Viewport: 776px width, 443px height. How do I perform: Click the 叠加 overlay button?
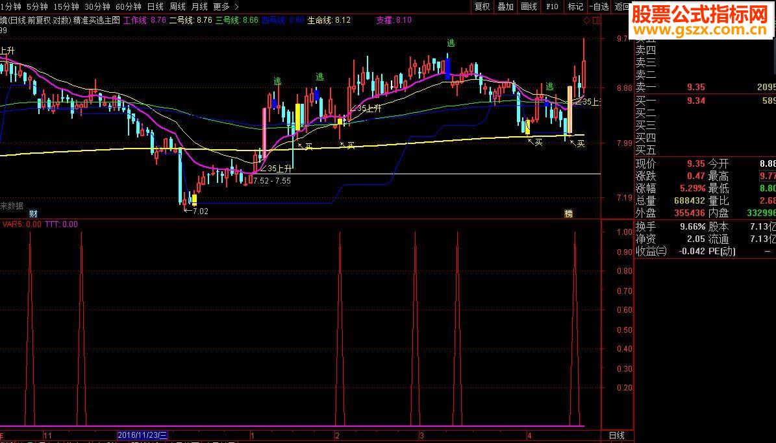point(505,6)
